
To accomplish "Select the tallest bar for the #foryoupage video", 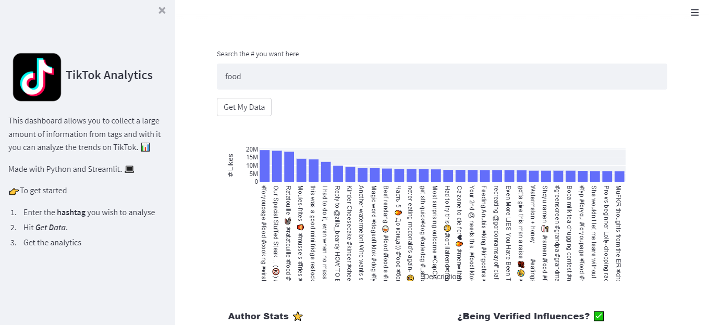I will point(265,167).
